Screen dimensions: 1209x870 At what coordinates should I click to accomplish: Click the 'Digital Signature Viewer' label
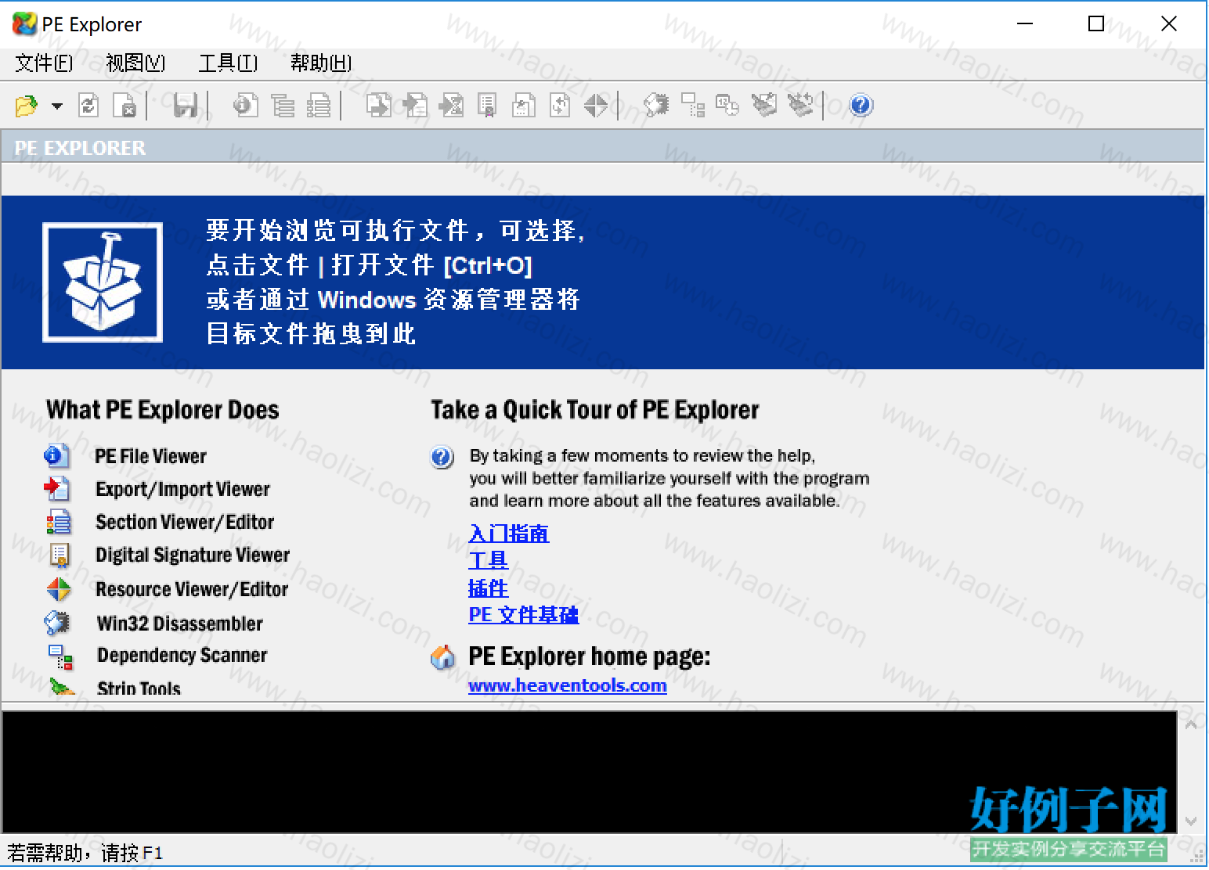click(x=193, y=555)
